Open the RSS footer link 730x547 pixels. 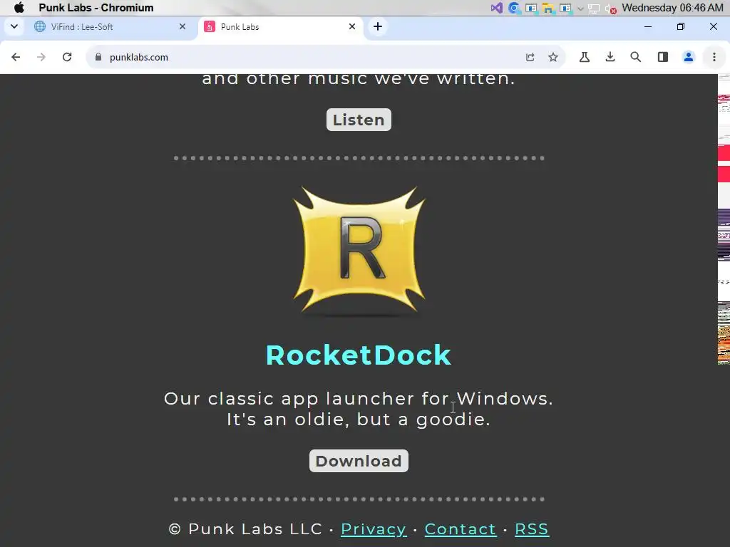(532, 529)
